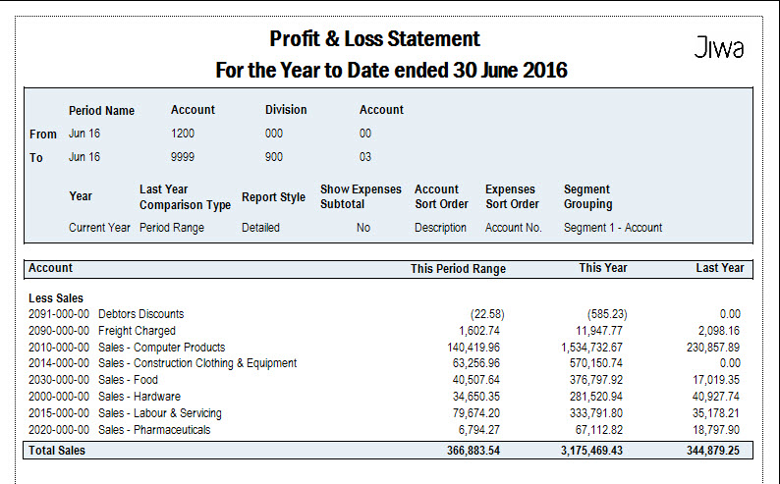Image resolution: width=780 pixels, height=484 pixels.
Task: Click the Account column header
Action: pos(50,268)
